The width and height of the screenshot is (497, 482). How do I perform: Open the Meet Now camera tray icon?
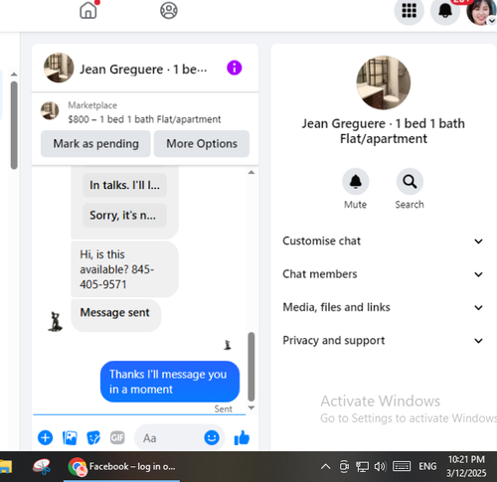coord(344,467)
